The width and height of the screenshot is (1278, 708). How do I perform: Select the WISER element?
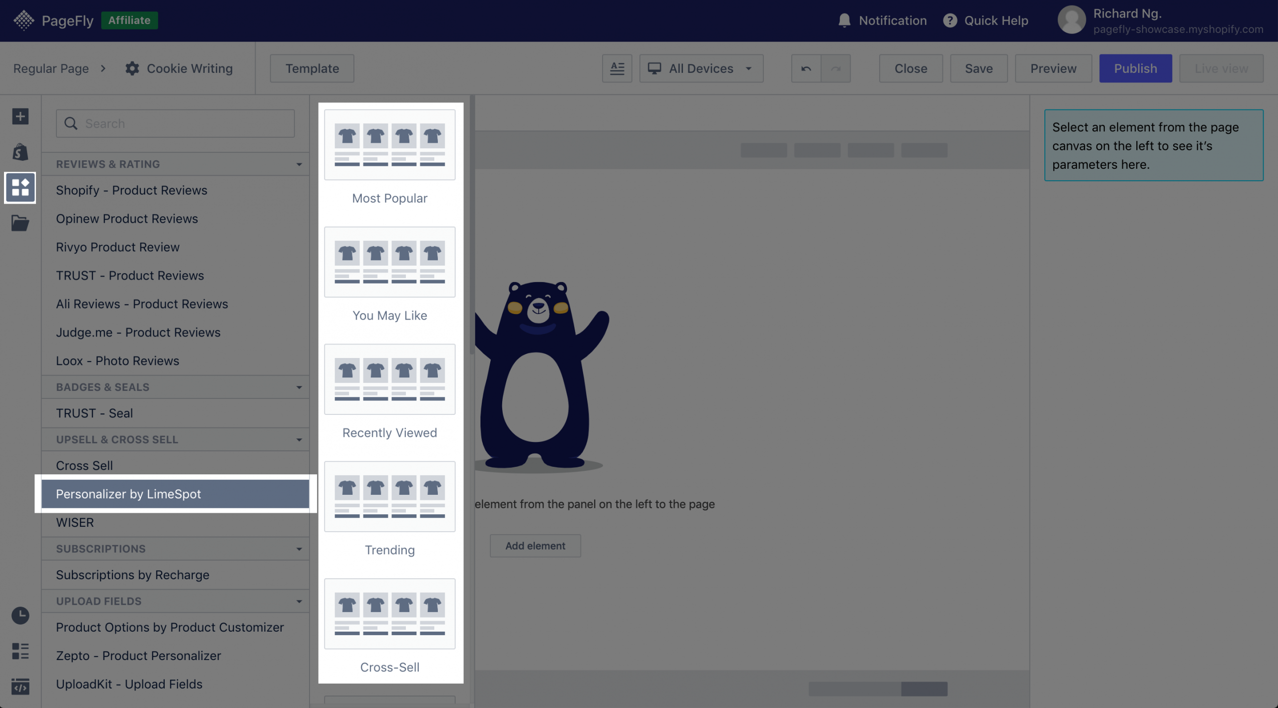[x=175, y=523]
